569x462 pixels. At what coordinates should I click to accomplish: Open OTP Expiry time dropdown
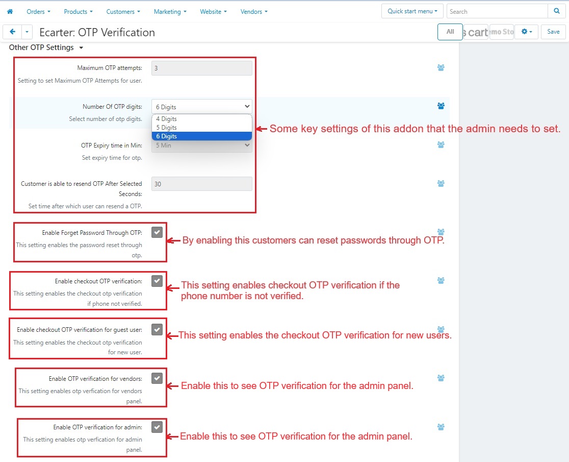(202, 145)
